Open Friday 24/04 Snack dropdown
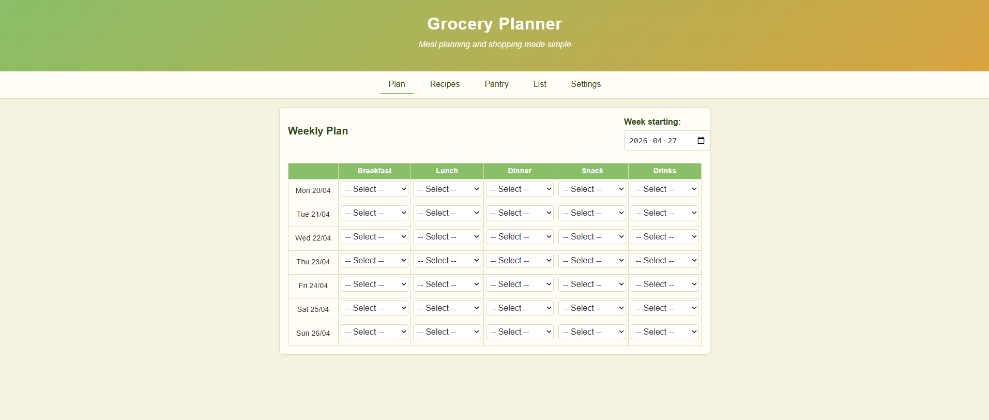The width and height of the screenshot is (989, 420). (x=592, y=284)
